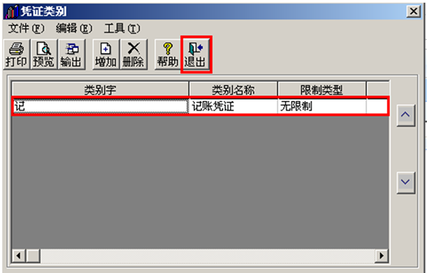Move row down with the down arrow button
The image size is (427, 273).
coord(406,183)
